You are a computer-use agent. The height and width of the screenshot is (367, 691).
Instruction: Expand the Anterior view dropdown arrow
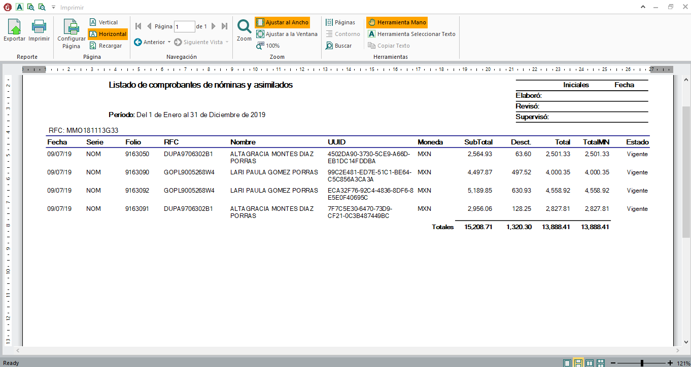169,42
